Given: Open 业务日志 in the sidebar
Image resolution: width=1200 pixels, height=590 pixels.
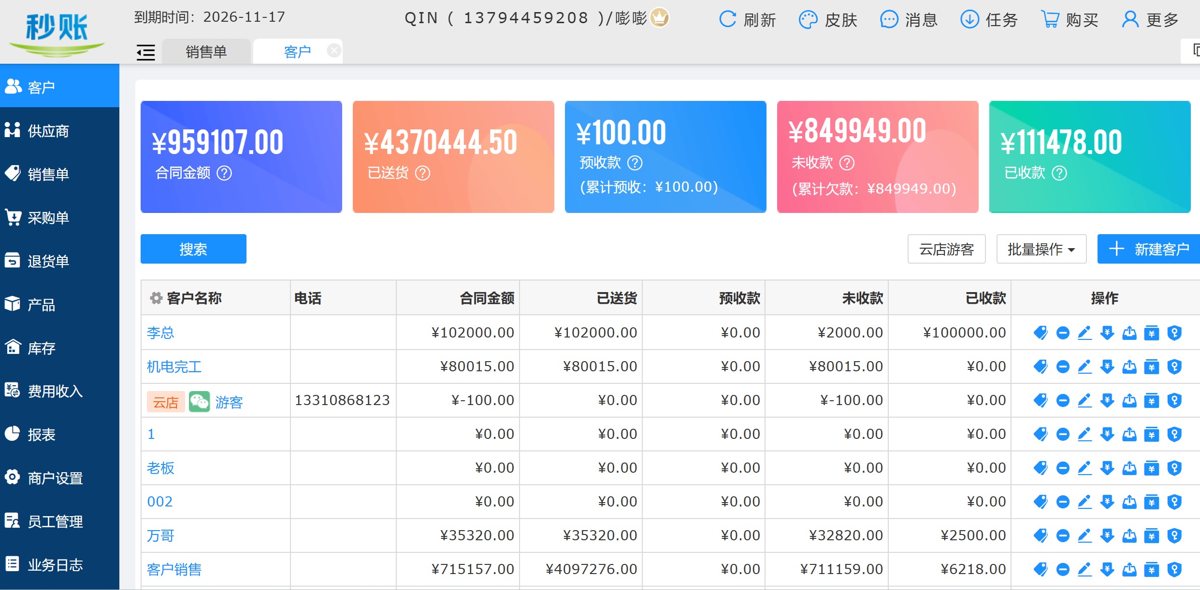Looking at the screenshot, I should click(59, 565).
